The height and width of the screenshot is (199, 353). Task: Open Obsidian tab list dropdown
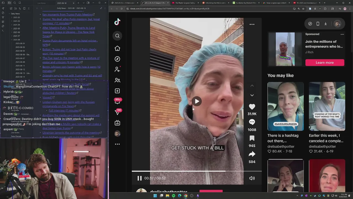(x=83, y=3)
